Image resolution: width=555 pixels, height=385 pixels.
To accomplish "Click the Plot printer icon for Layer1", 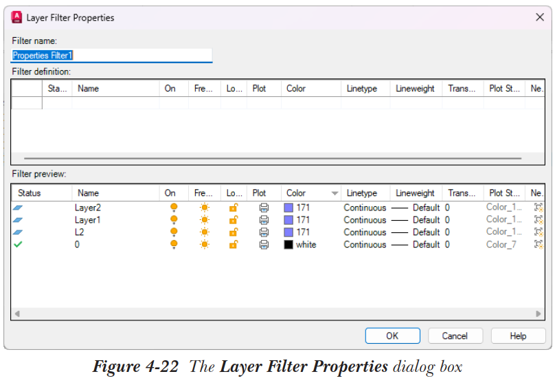I will click(x=264, y=220).
